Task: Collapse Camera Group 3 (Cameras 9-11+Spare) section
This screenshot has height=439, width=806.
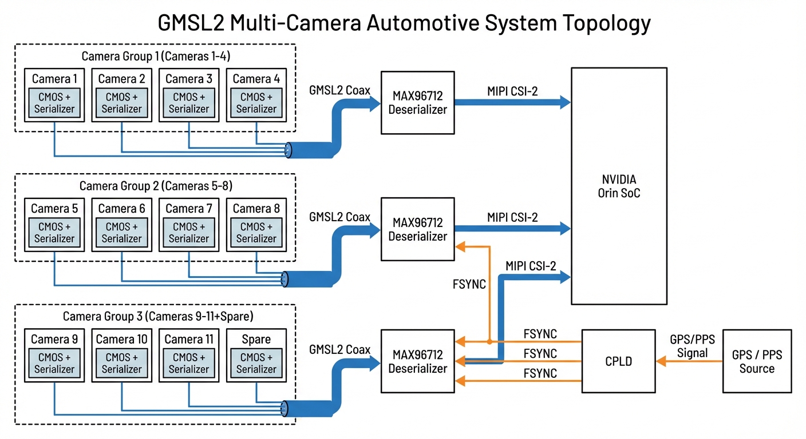Action: coord(159,316)
